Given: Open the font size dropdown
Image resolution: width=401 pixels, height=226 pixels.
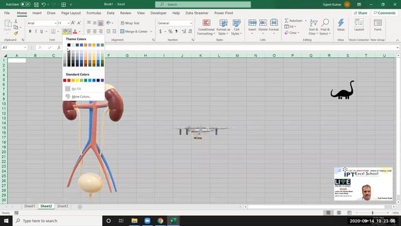Looking at the screenshot, I should coord(68,23).
